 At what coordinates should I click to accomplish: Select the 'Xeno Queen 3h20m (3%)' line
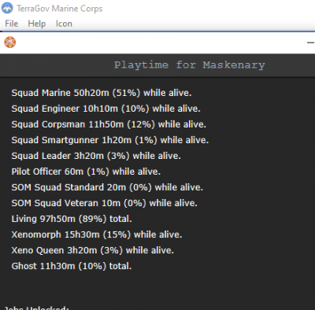pyautogui.click(x=92, y=250)
